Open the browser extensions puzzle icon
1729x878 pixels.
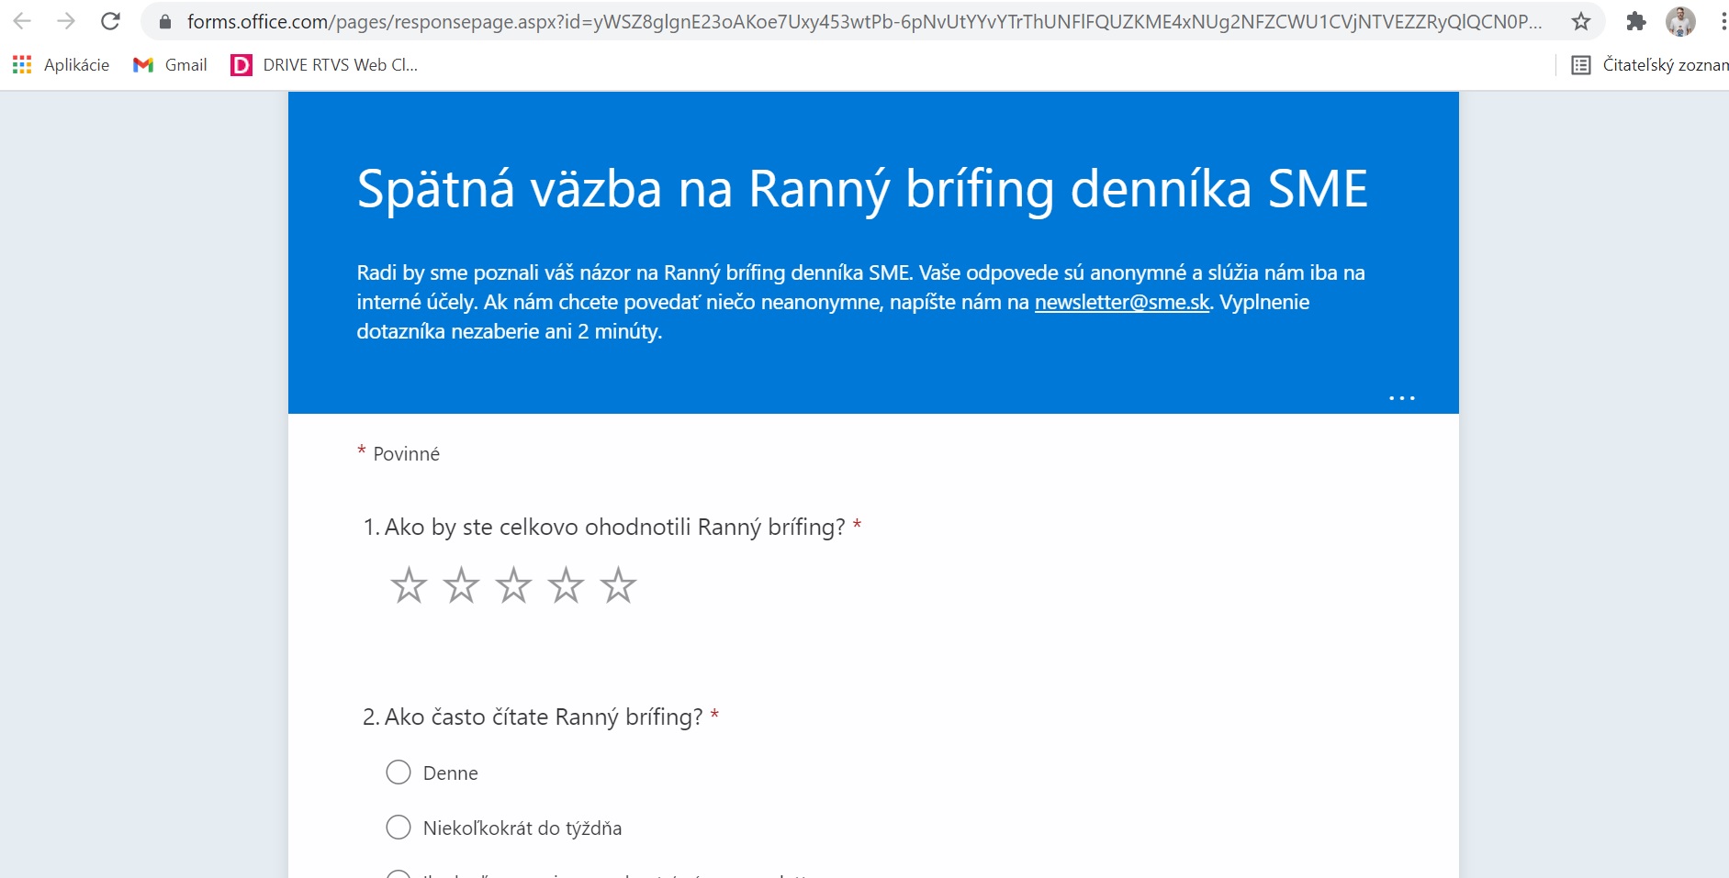pos(1635,21)
